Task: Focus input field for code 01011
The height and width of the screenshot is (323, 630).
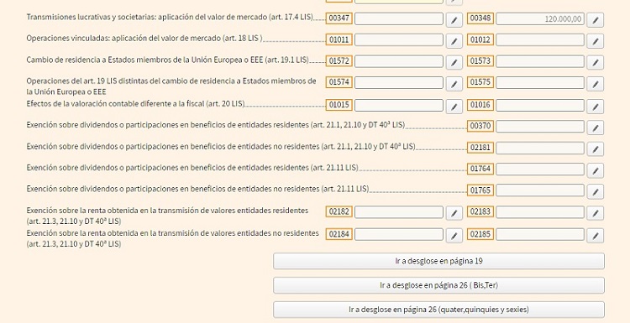Action: [399, 39]
